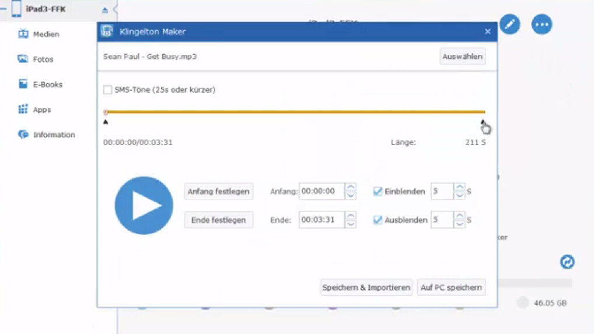This screenshot has width=594, height=334.
Task: Click the Auswählen button
Action: coord(462,57)
